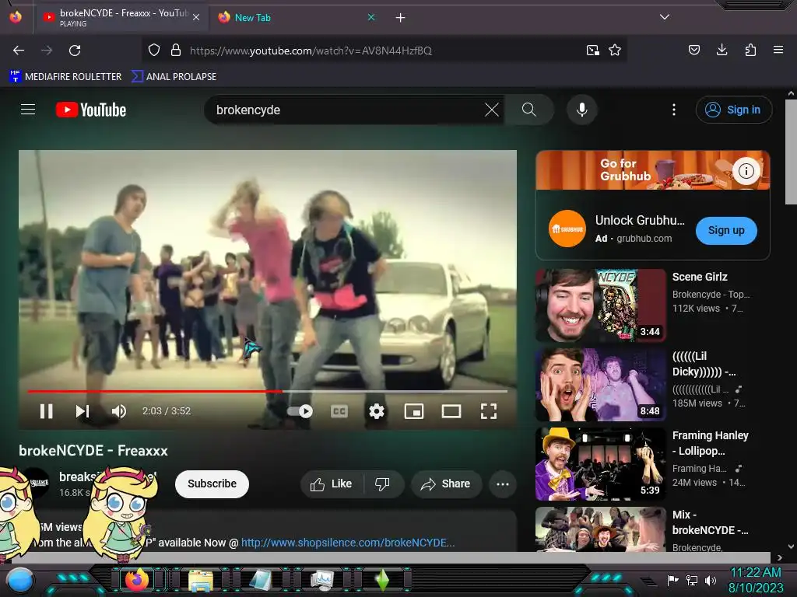Expand the list all tabs chevron
The width and height of the screenshot is (797, 597).
[x=665, y=17]
